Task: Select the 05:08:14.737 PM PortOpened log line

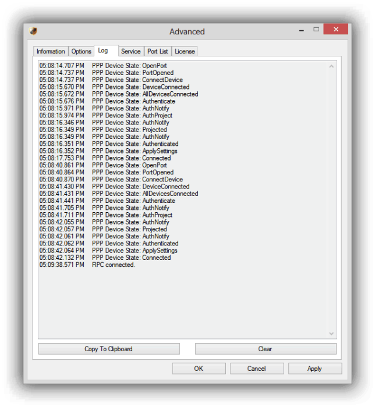Action: 107,73
